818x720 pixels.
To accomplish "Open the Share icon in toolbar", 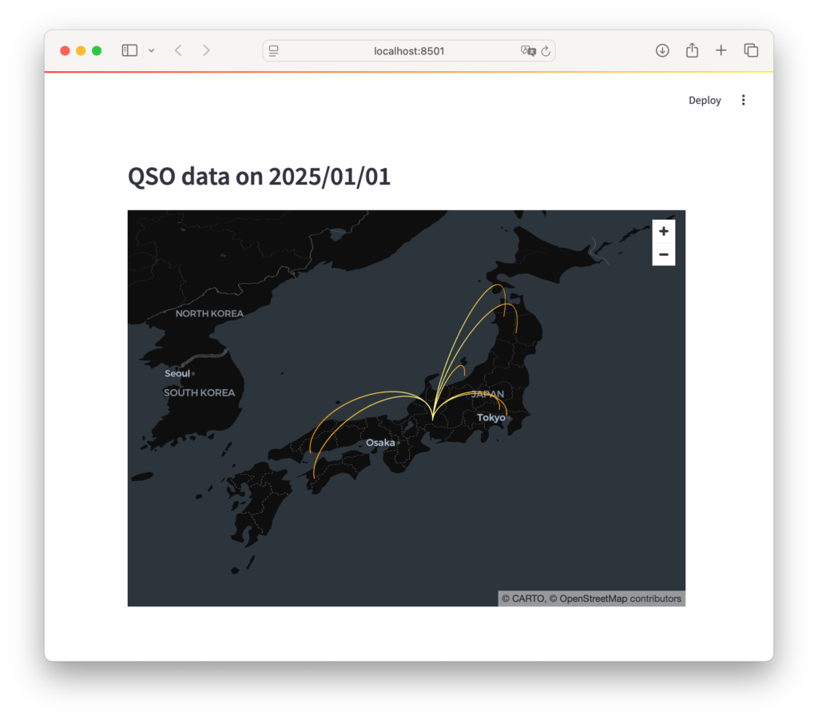I will pos(692,50).
